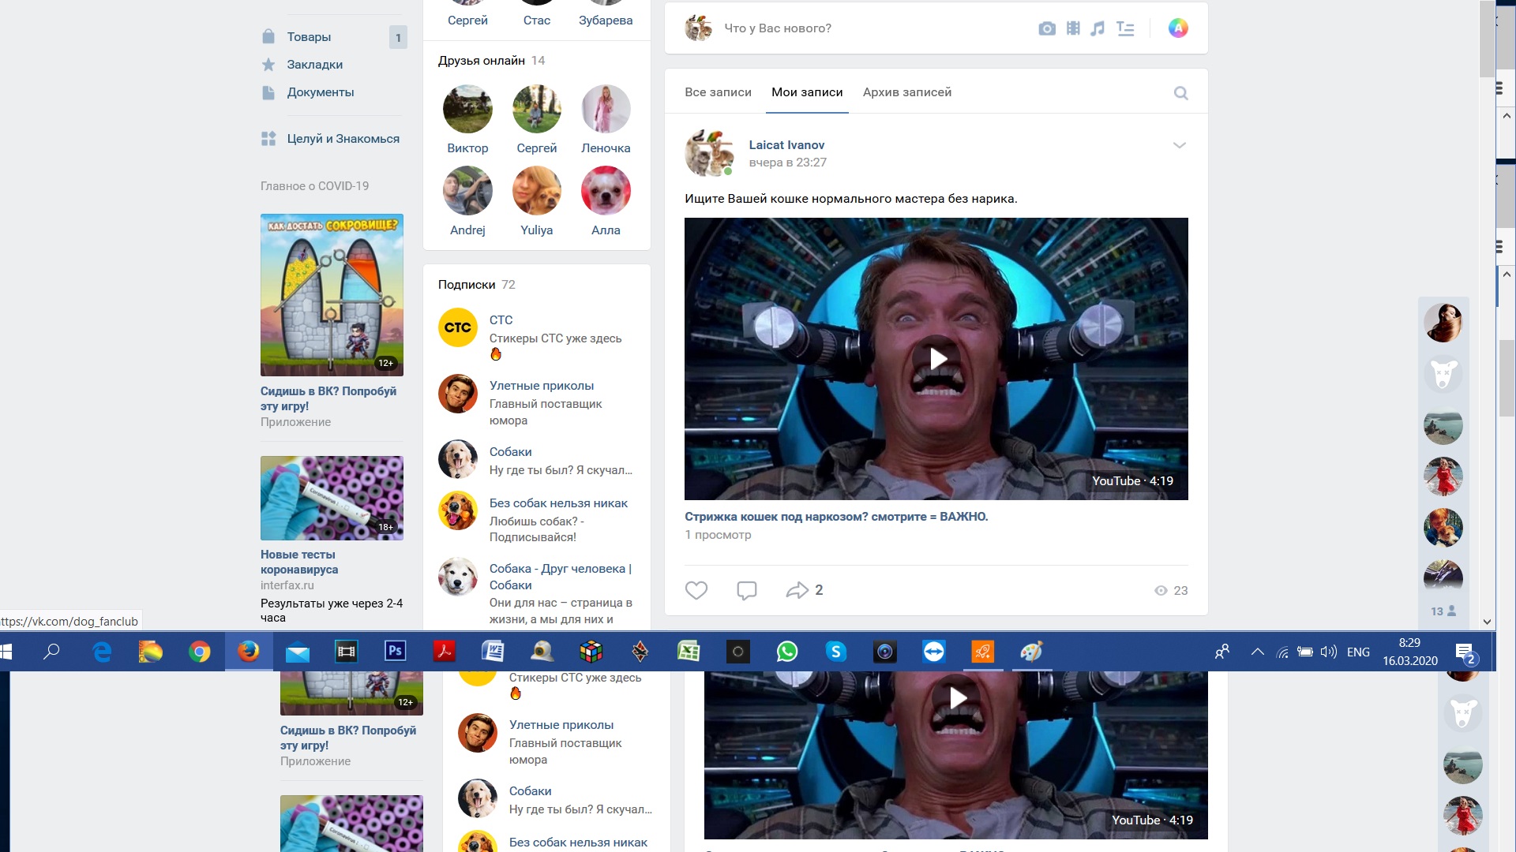Screen dimensions: 1516x852
Task: Click the coronavirus test tube ad image
Action: [332, 498]
